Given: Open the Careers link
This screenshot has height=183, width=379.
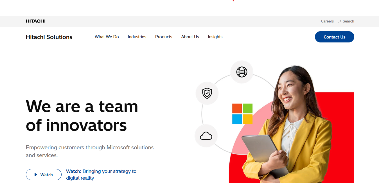Looking at the screenshot, I should [327, 21].
